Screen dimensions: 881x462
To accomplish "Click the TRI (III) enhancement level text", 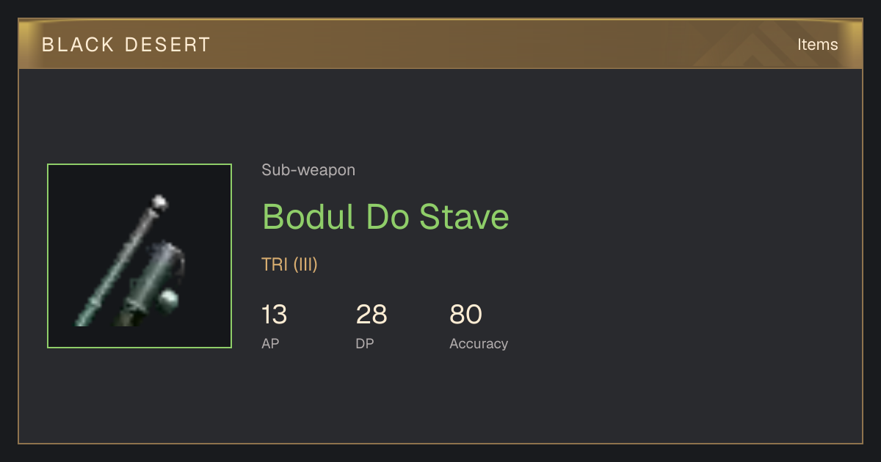I will (x=289, y=265).
